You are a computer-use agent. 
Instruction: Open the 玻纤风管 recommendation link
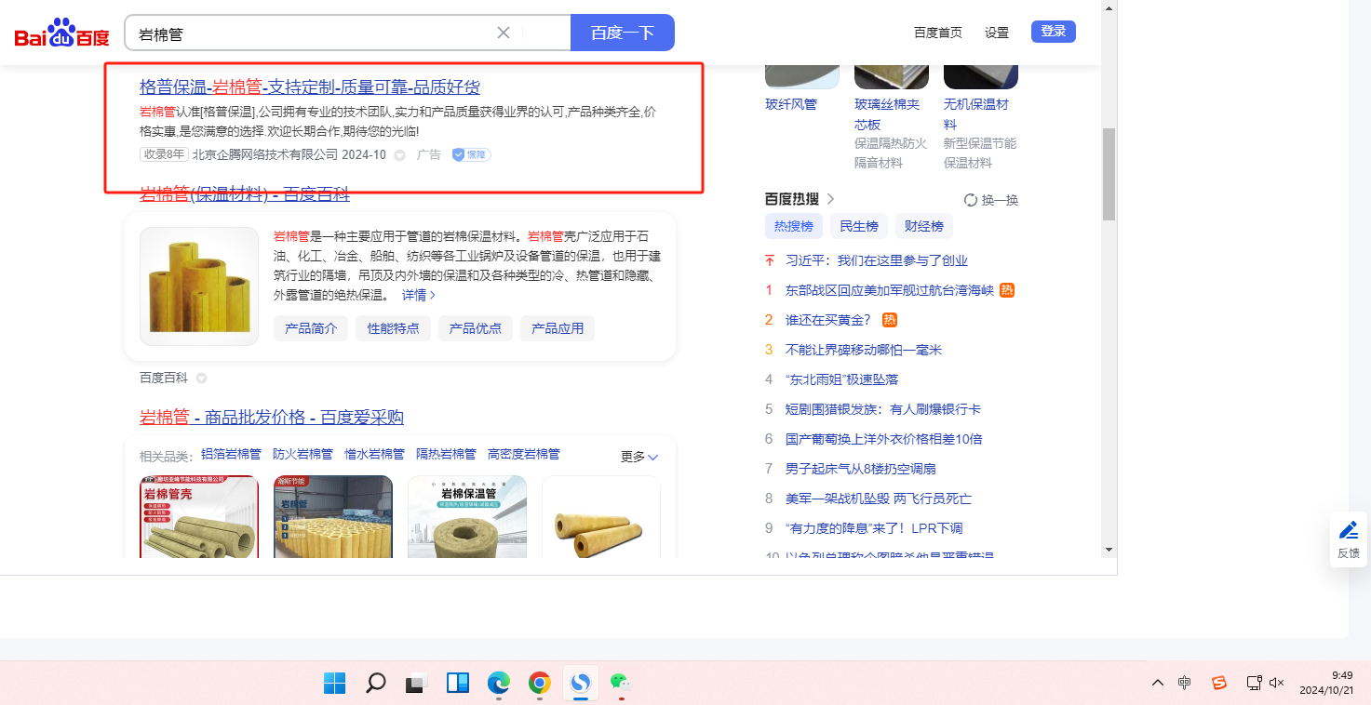791,104
